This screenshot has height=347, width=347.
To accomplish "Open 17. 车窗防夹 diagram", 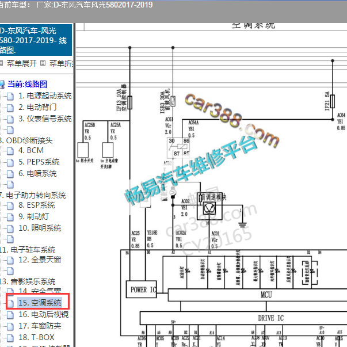I will click(x=40, y=326).
